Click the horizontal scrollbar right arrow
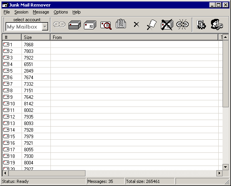This screenshot has width=231, height=186. pos(219,173)
